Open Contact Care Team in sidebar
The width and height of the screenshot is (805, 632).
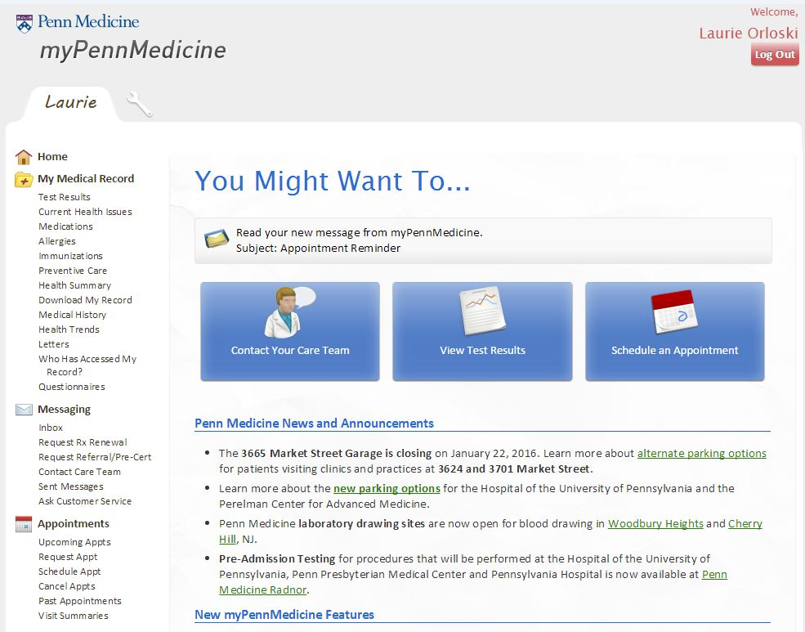(x=79, y=472)
